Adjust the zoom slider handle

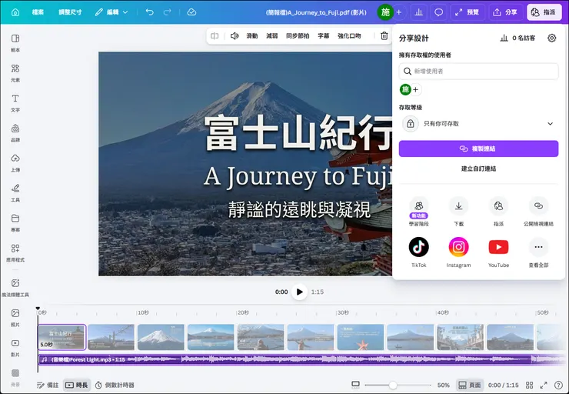(393, 386)
